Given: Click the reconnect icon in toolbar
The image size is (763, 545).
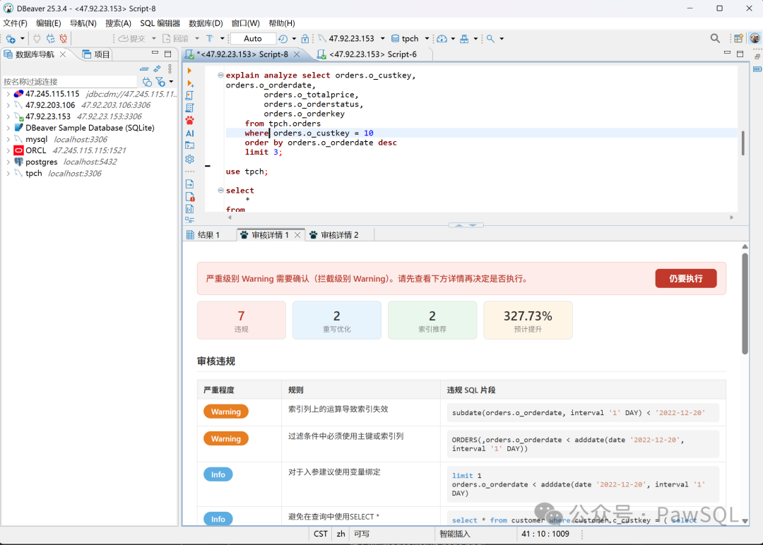Looking at the screenshot, I should [x=50, y=38].
